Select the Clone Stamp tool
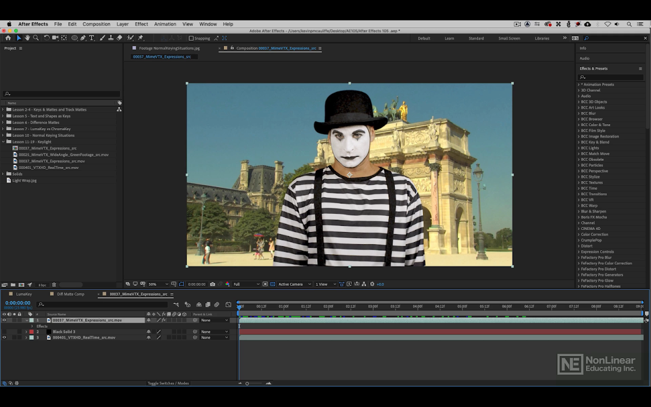 coord(110,38)
